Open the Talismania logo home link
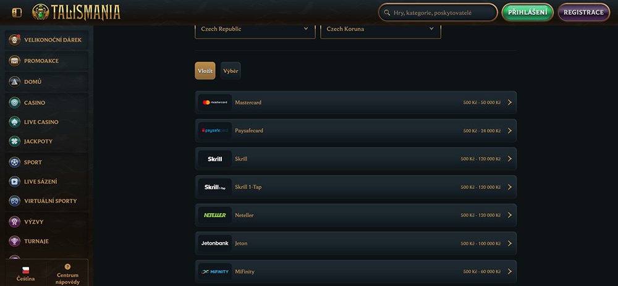This screenshot has width=618, height=286. click(76, 12)
